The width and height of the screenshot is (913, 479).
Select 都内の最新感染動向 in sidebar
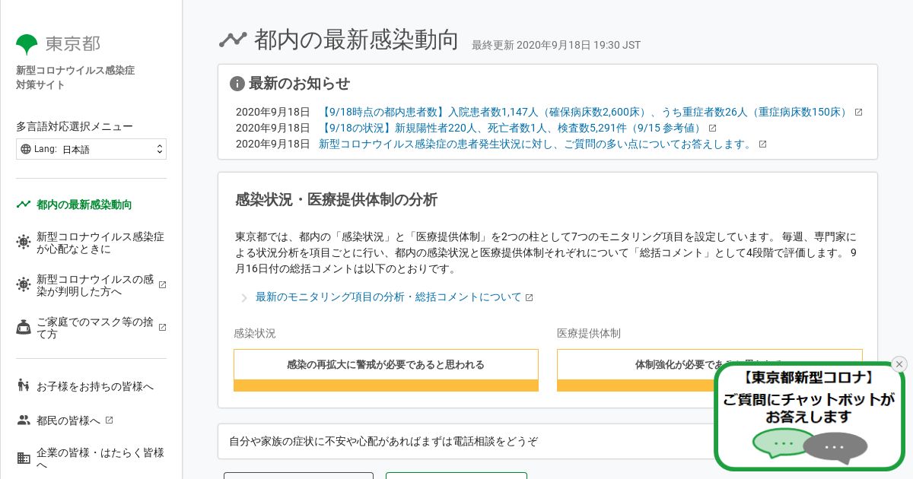click(x=84, y=205)
